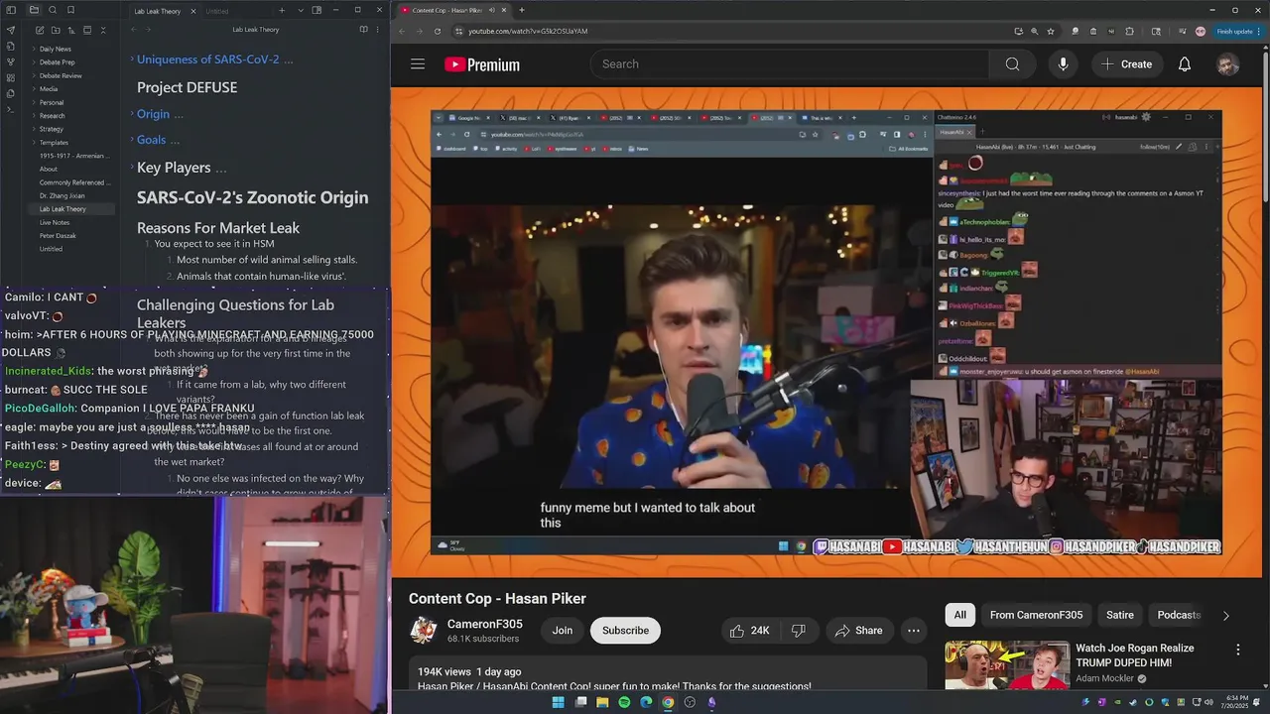Open the Live Notes file
This screenshot has width=1270, height=714.
55,223
